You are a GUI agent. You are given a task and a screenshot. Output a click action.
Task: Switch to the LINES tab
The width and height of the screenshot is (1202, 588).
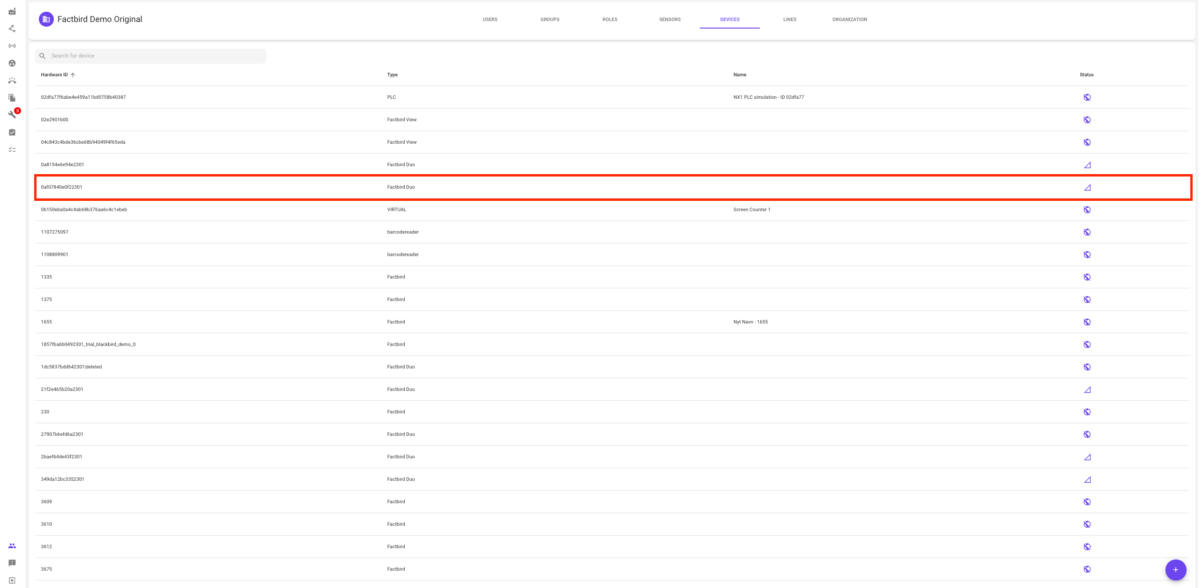tap(790, 20)
